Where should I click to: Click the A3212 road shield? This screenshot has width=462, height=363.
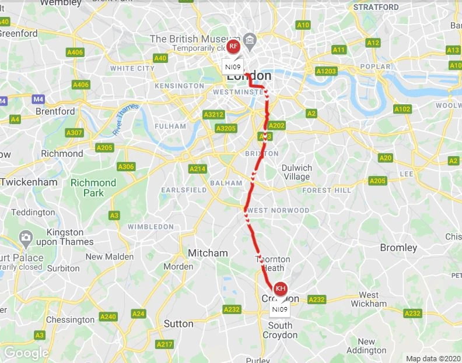tap(213, 114)
